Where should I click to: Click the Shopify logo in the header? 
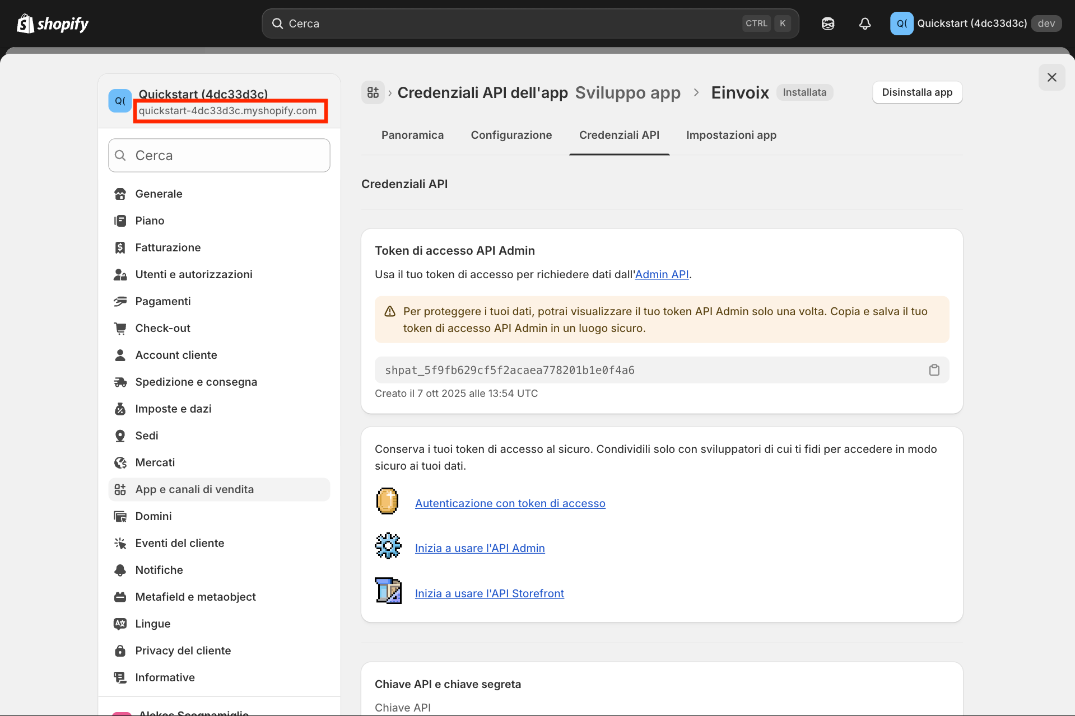pos(52,24)
